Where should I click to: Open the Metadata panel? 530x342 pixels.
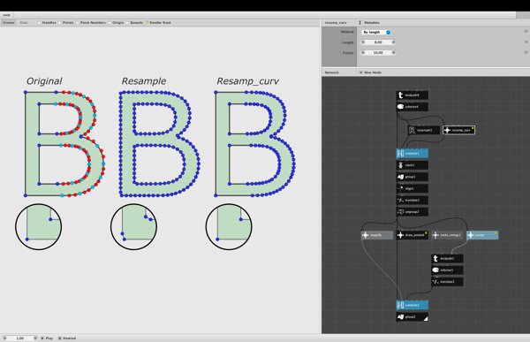pos(372,23)
